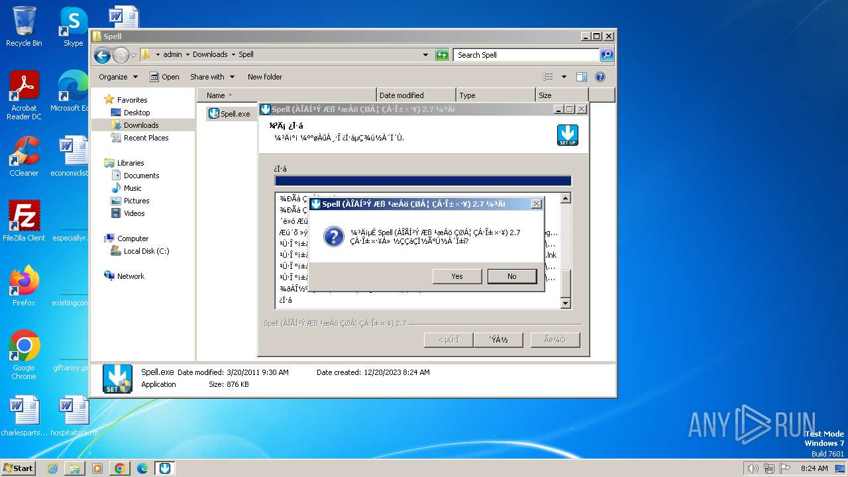This screenshot has height=477, width=848.
Task: Select Pictures library
Action: point(136,201)
